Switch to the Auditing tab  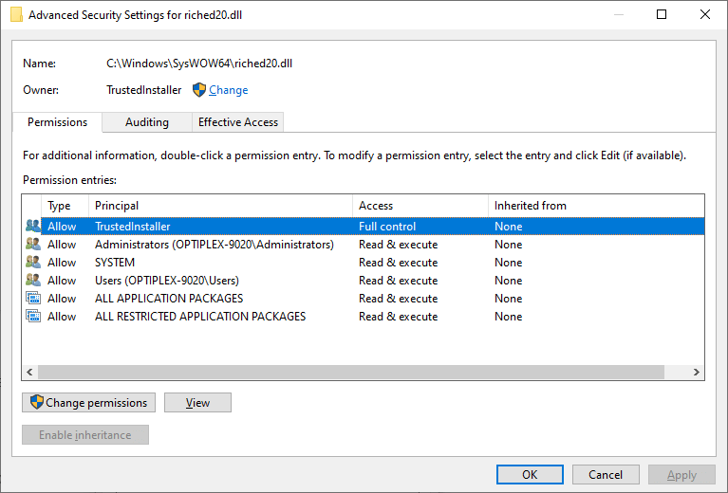click(147, 122)
